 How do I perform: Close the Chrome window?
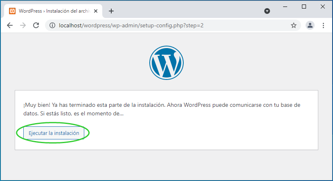click(323, 7)
